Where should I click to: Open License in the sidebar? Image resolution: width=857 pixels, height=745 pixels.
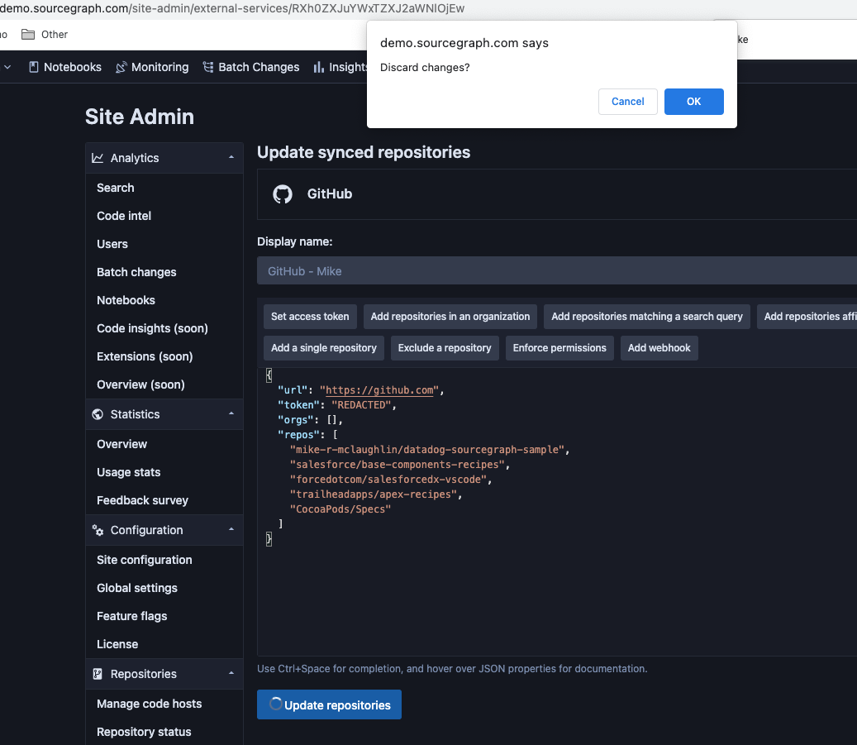click(117, 644)
